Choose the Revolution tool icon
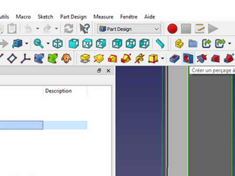The image size is (235, 176). (x=98, y=59)
